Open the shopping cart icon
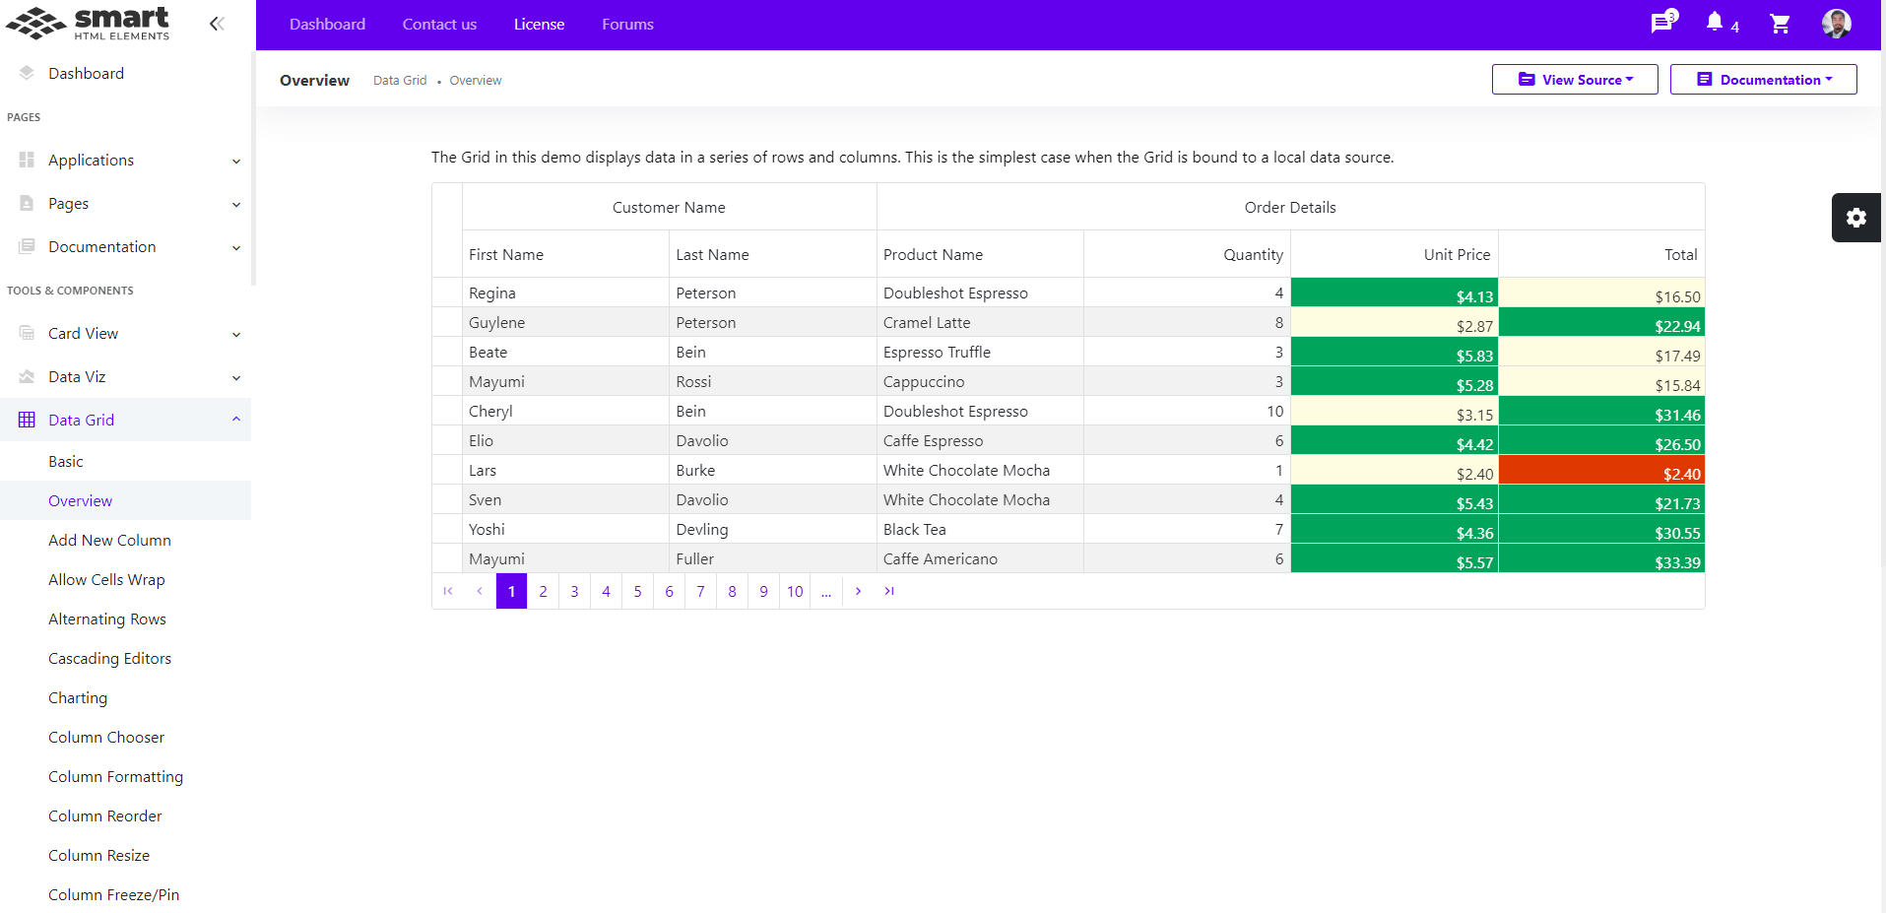1886x913 pixels. point(1779,24)
